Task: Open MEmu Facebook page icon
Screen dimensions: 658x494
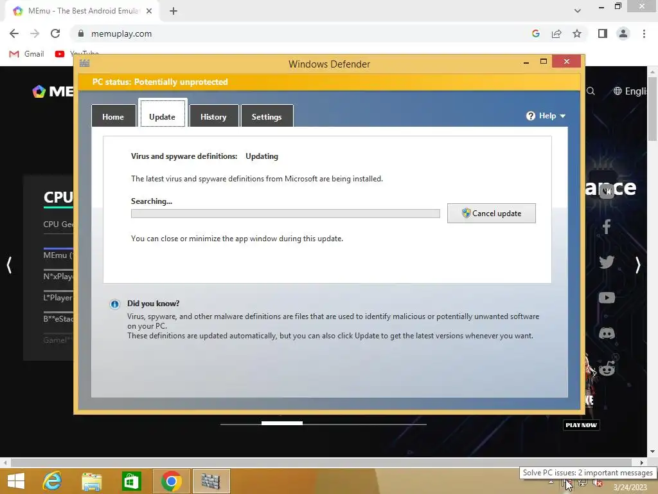Action: [x=607, y=227]
